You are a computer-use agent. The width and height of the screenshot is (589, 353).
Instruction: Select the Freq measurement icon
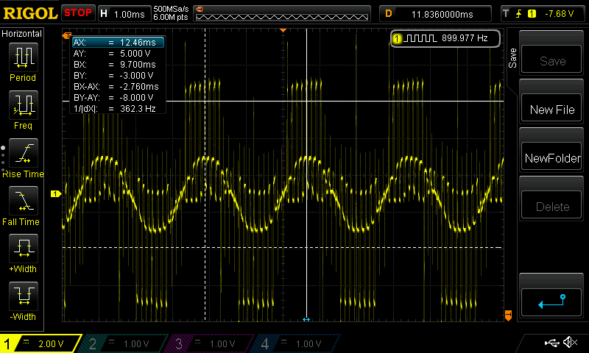[x=24, y=105]
